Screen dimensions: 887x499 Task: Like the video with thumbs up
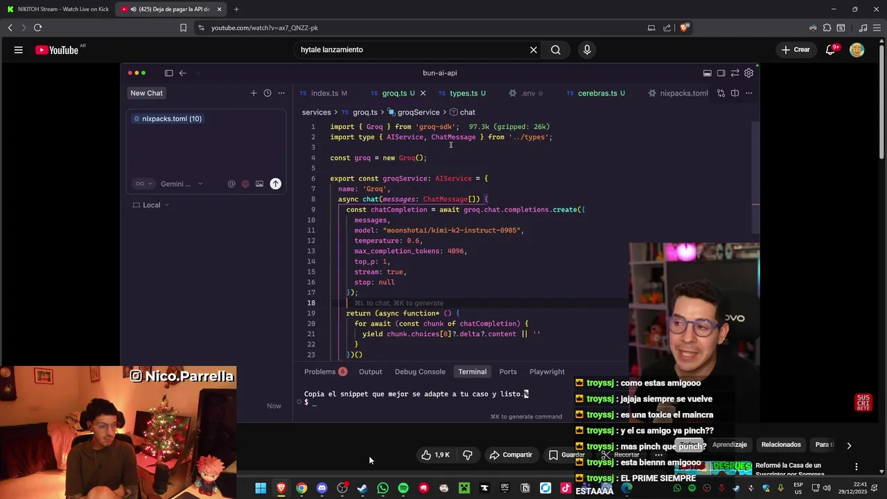tap(436, 455)
